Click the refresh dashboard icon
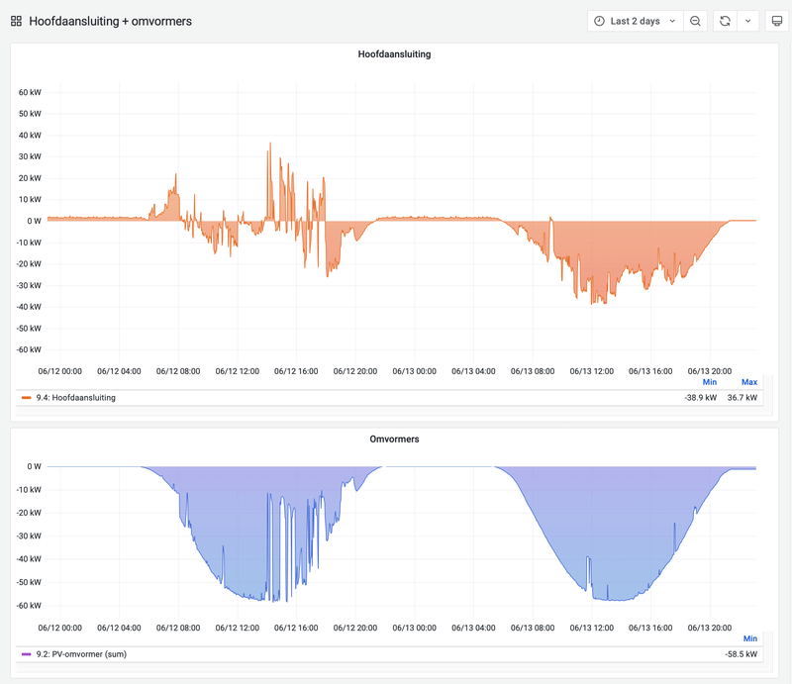Screen dimensions: 792x684 [726, 21]
